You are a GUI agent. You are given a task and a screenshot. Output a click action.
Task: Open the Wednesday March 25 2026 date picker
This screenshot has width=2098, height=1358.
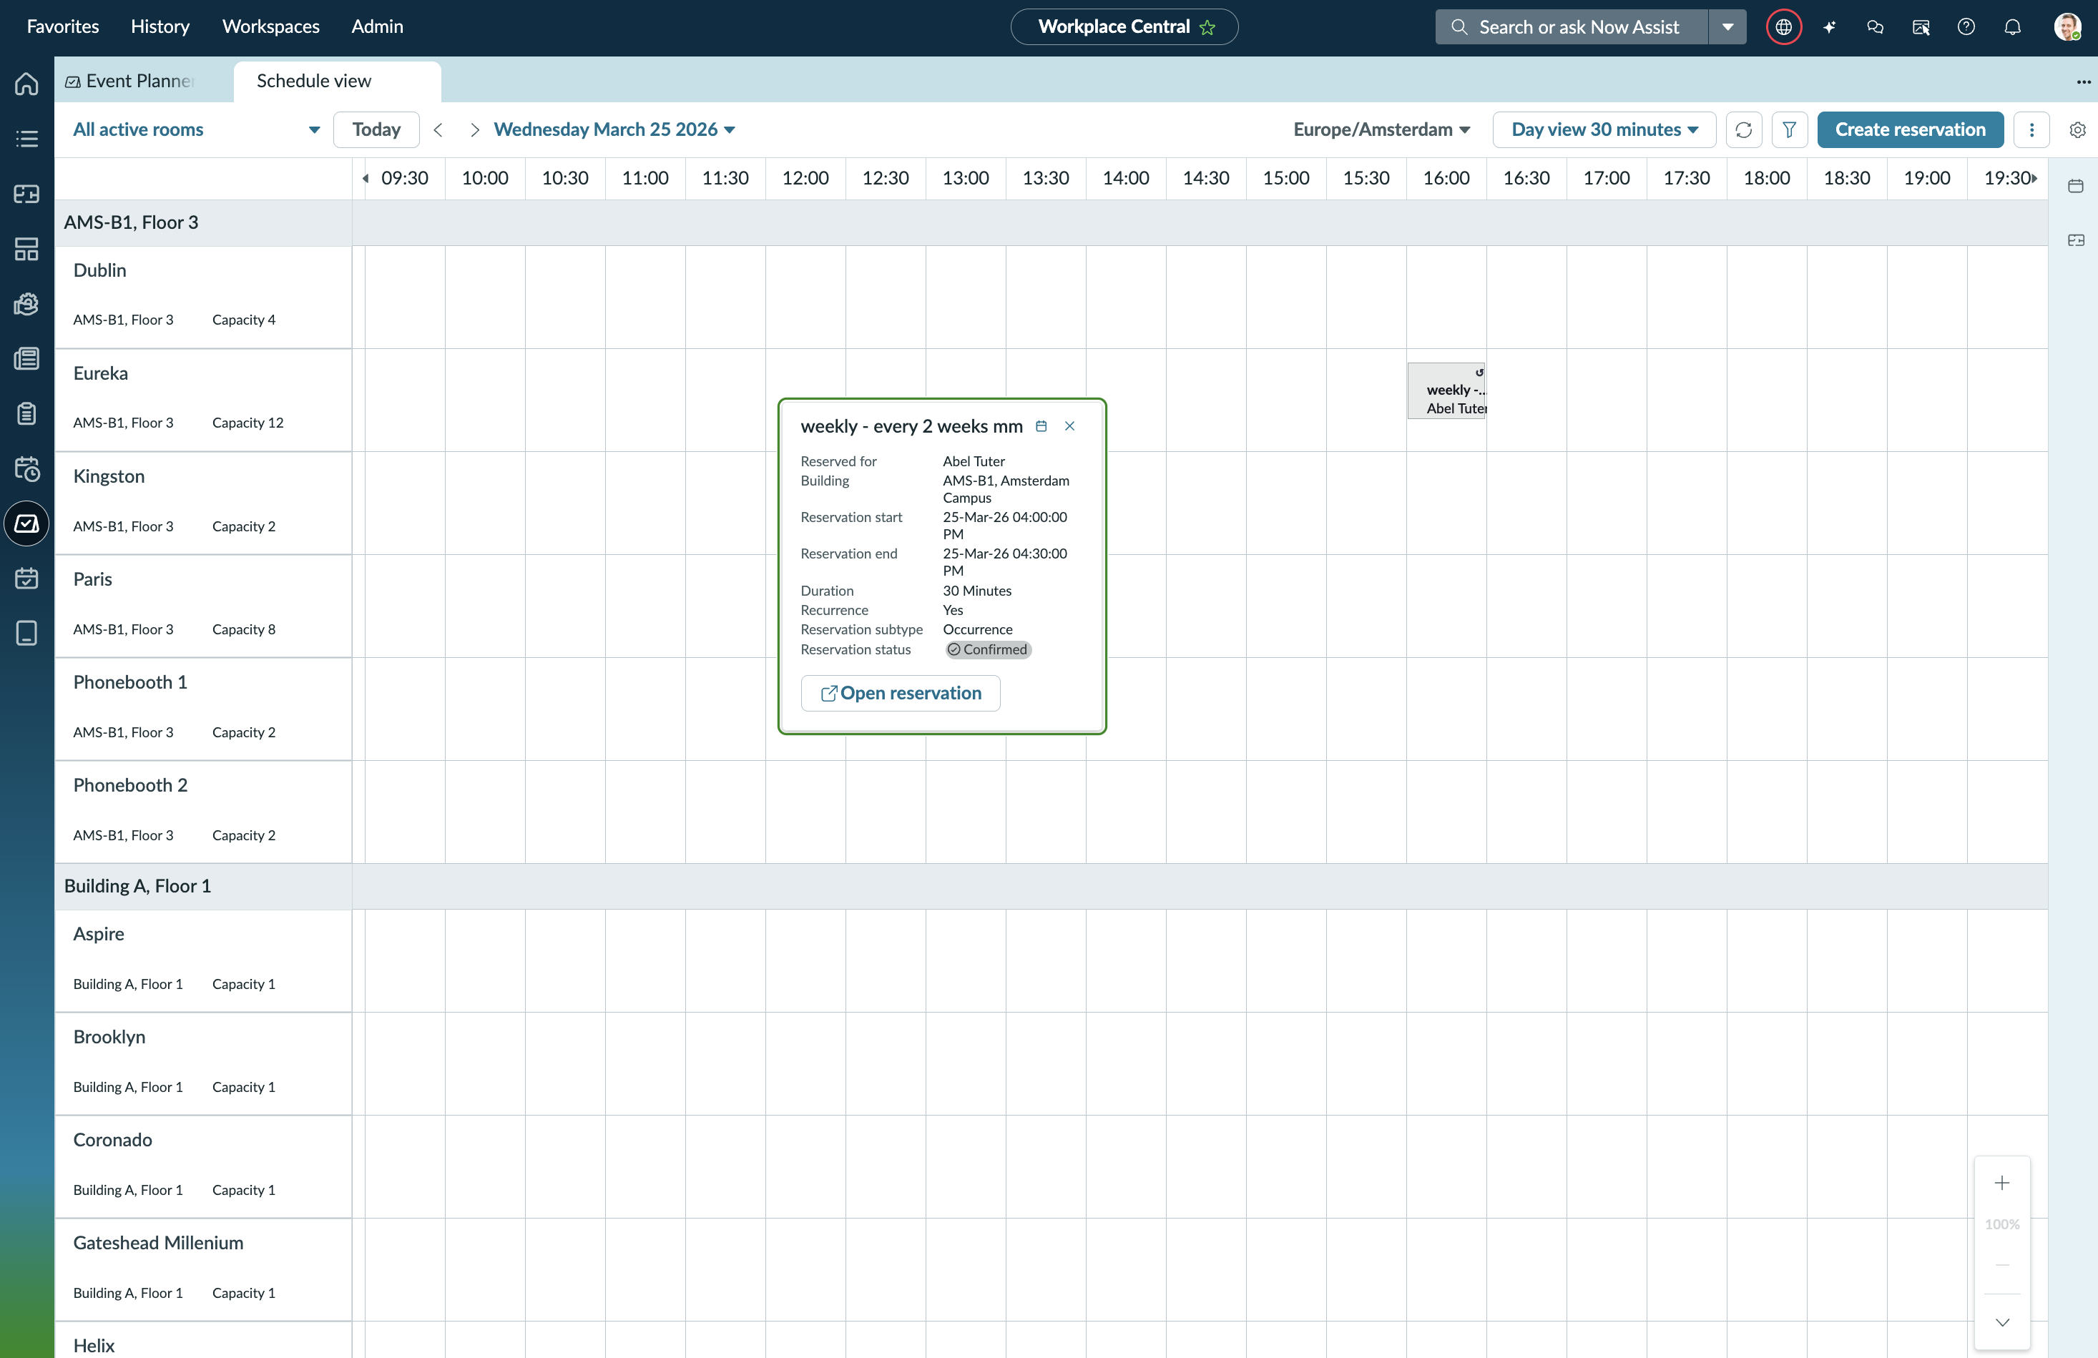point(614,129)
